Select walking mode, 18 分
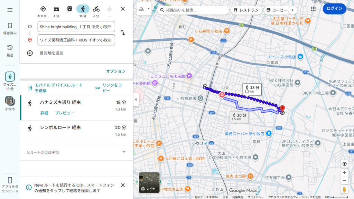 point(83,11)
